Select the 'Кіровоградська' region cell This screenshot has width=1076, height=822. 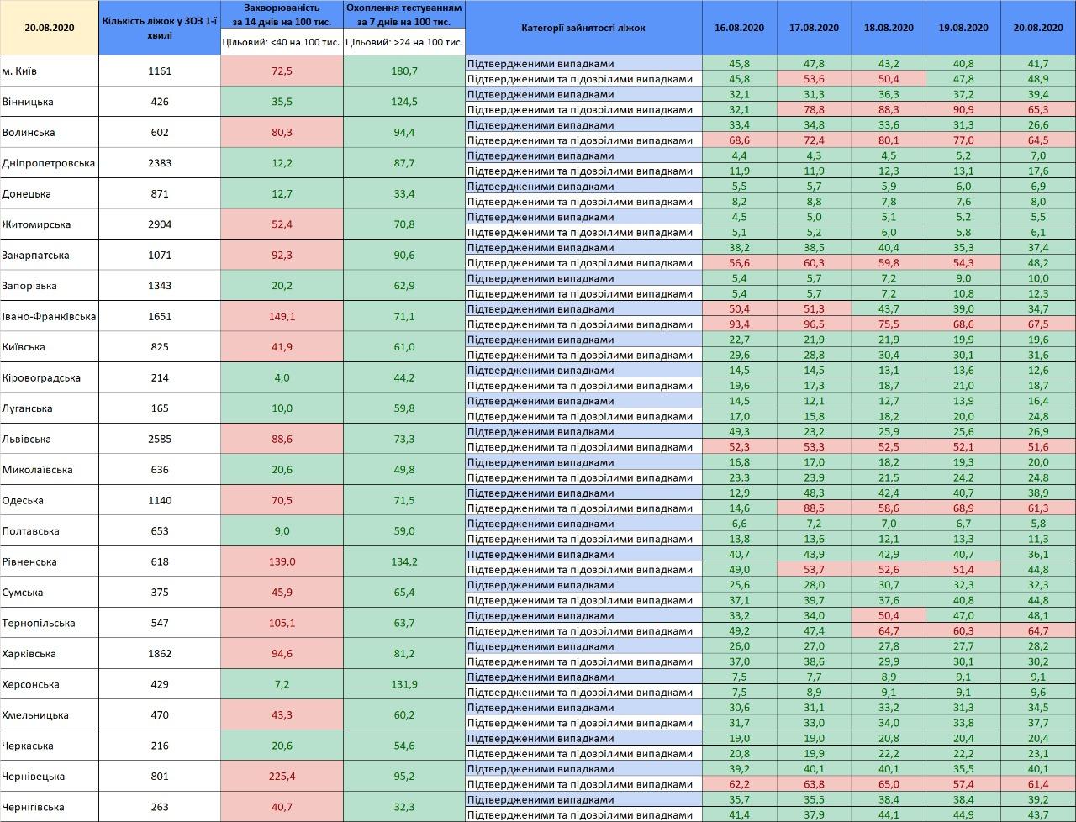(x=49, y=378)
